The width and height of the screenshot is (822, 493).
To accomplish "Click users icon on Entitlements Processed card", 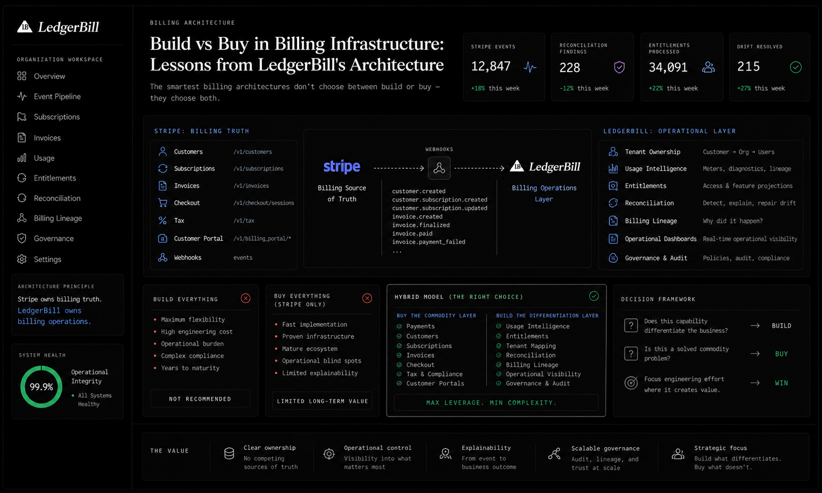I will point(708,67).
